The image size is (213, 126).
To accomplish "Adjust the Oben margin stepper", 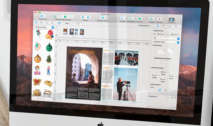I will [x=168, y=72].
